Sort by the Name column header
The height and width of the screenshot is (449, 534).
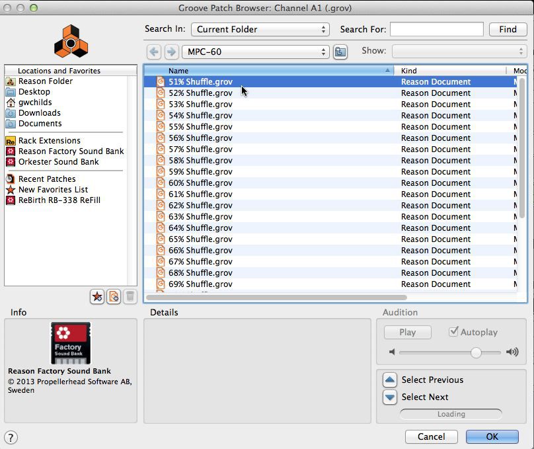click(x=269, y=71)
